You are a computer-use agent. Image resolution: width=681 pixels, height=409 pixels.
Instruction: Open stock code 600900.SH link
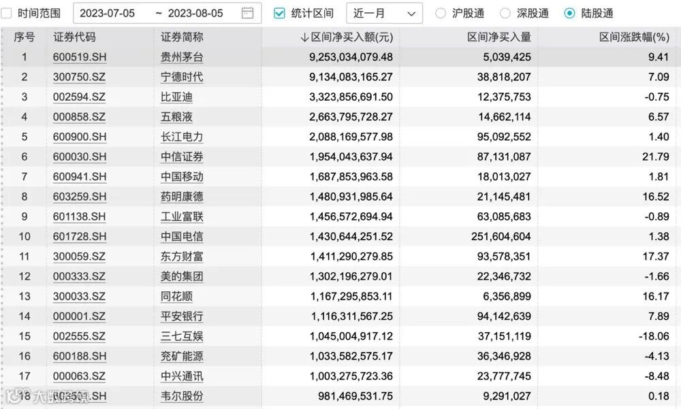click(x=80, y=137)
